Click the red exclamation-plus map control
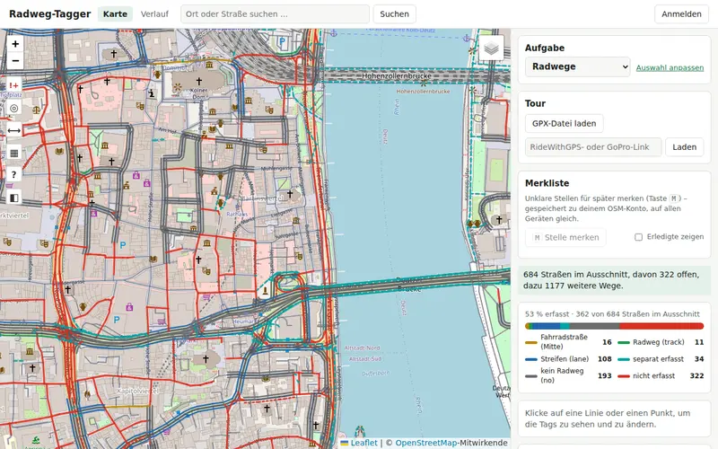Screen dimensions: 718x449 coord(14,85)
